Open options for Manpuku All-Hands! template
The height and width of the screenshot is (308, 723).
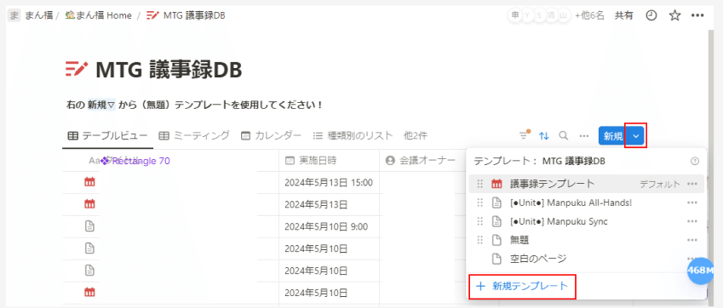click(x=691, y=202)
